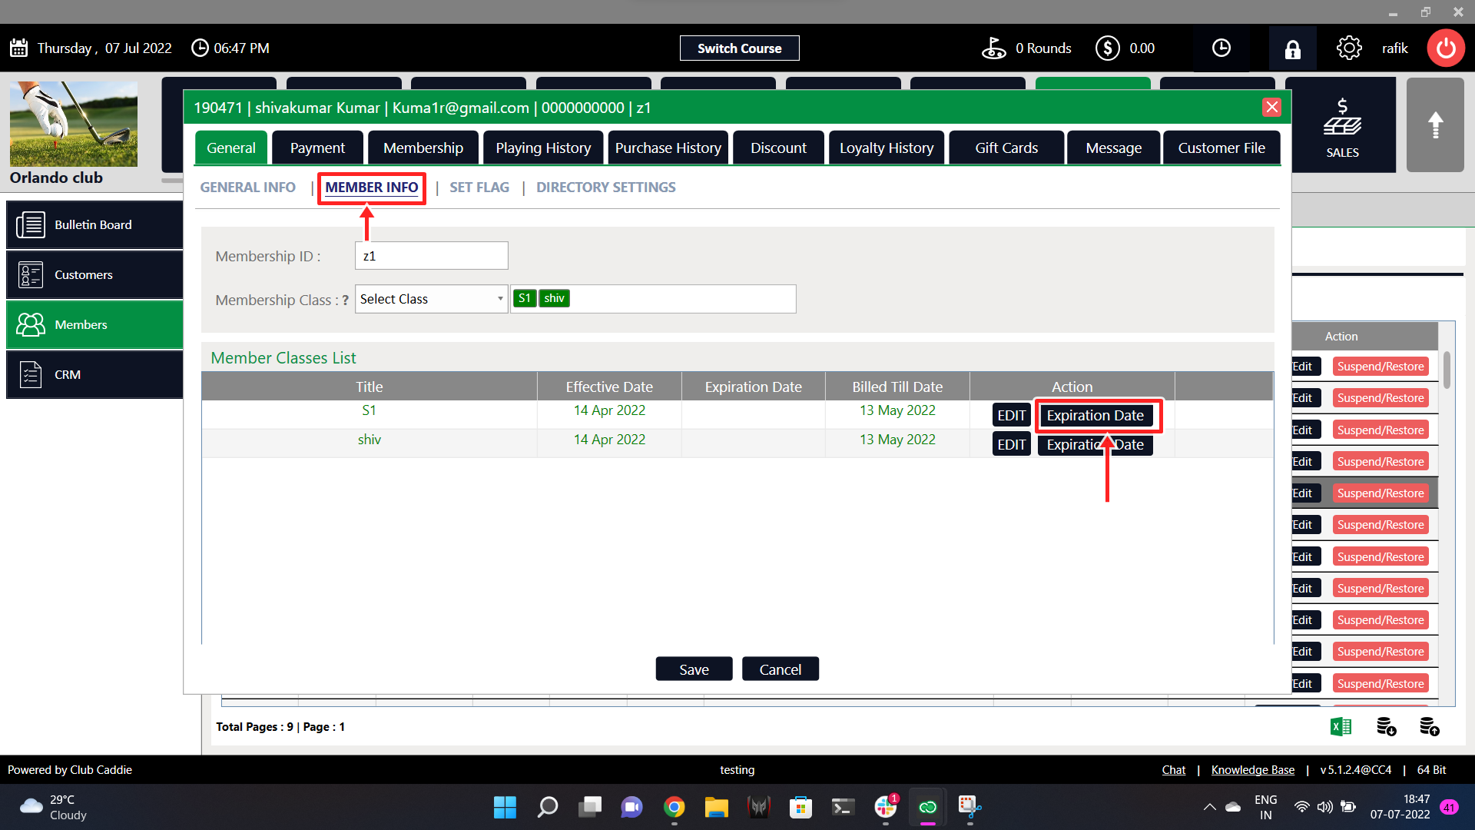
Task: Expand the Select Class dropdown
Action: [x=431, y=299]
